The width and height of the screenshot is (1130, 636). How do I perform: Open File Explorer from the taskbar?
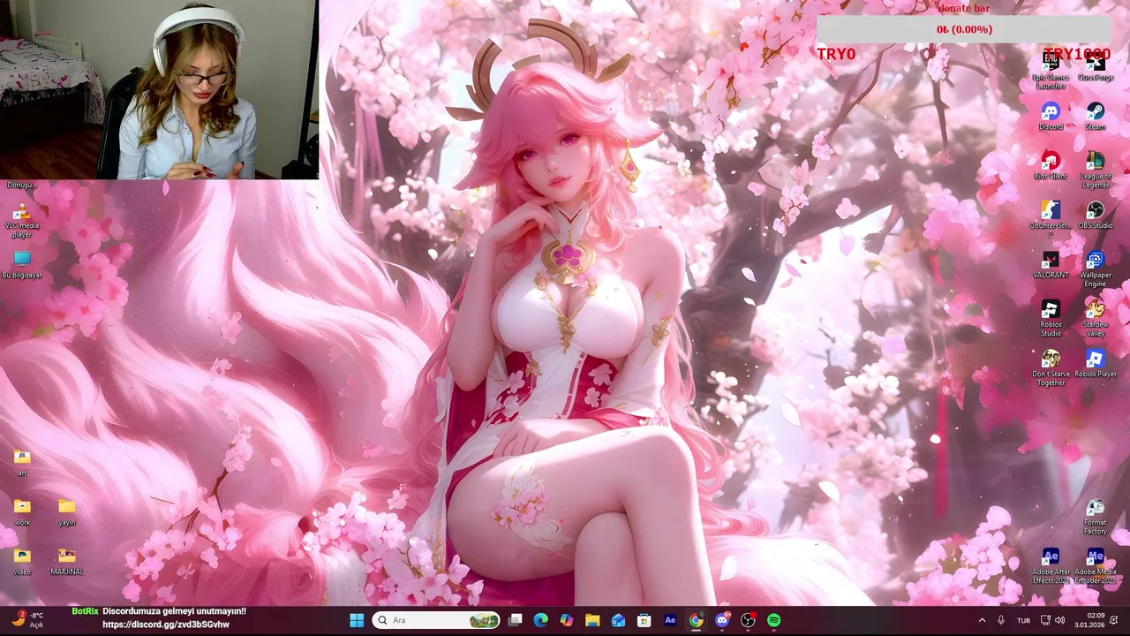click(592, 620)
